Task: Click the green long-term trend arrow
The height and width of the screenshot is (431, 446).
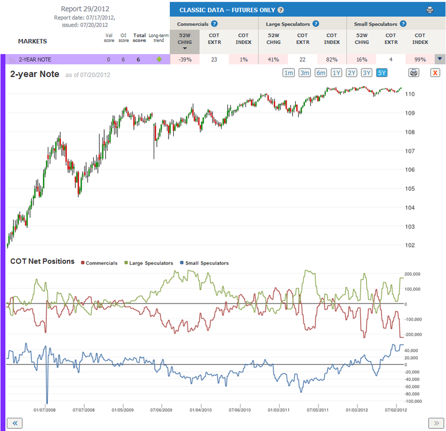Action: pyautogui.click(x=159, y=59)
